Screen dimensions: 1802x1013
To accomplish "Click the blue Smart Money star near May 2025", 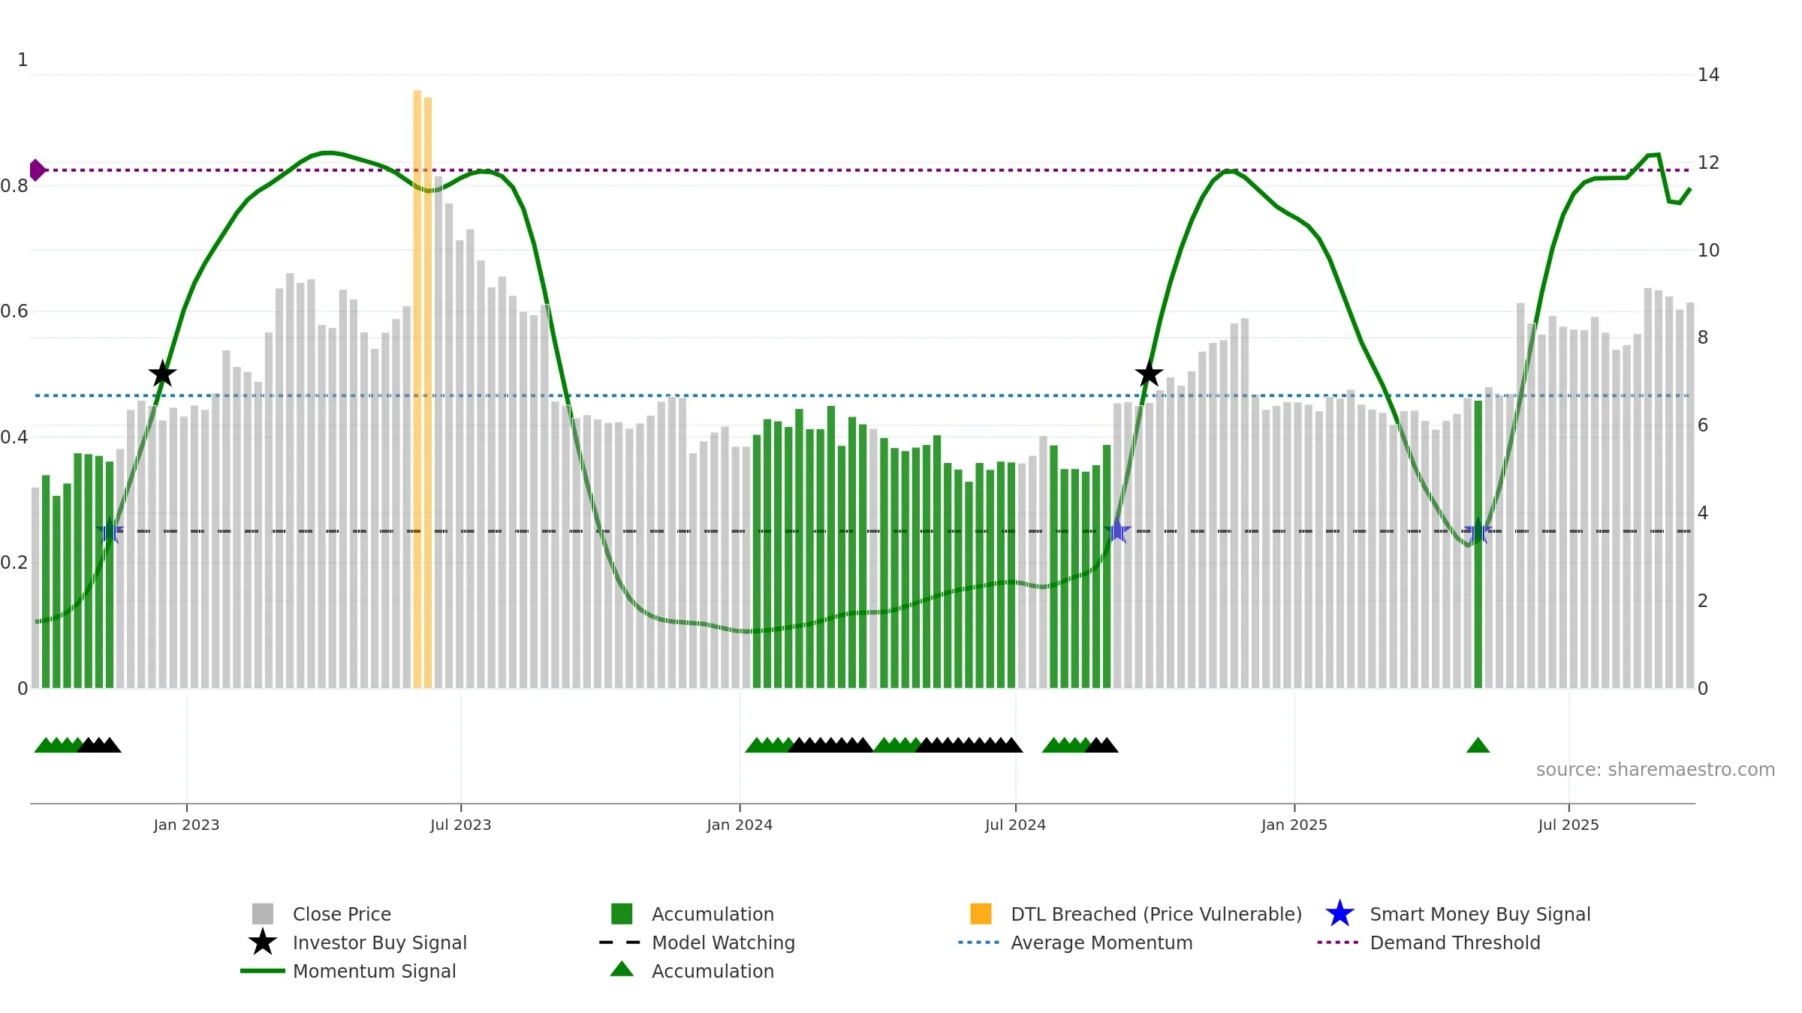I will [1478, 531].
